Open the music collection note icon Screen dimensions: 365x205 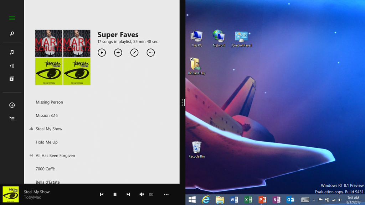tap(12, 52)
